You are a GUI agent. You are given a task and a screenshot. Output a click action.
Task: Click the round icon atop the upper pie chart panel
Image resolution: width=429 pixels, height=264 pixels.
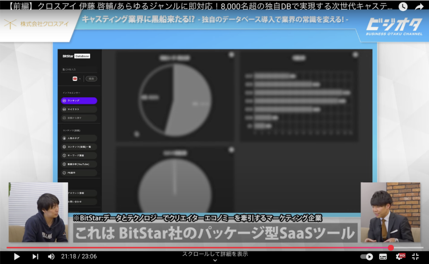(231, 55)
